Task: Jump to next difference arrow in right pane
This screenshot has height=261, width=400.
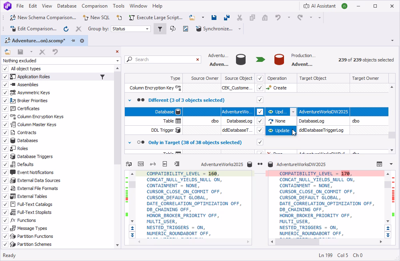Action: pyautogui.click(x=388, y=235)
